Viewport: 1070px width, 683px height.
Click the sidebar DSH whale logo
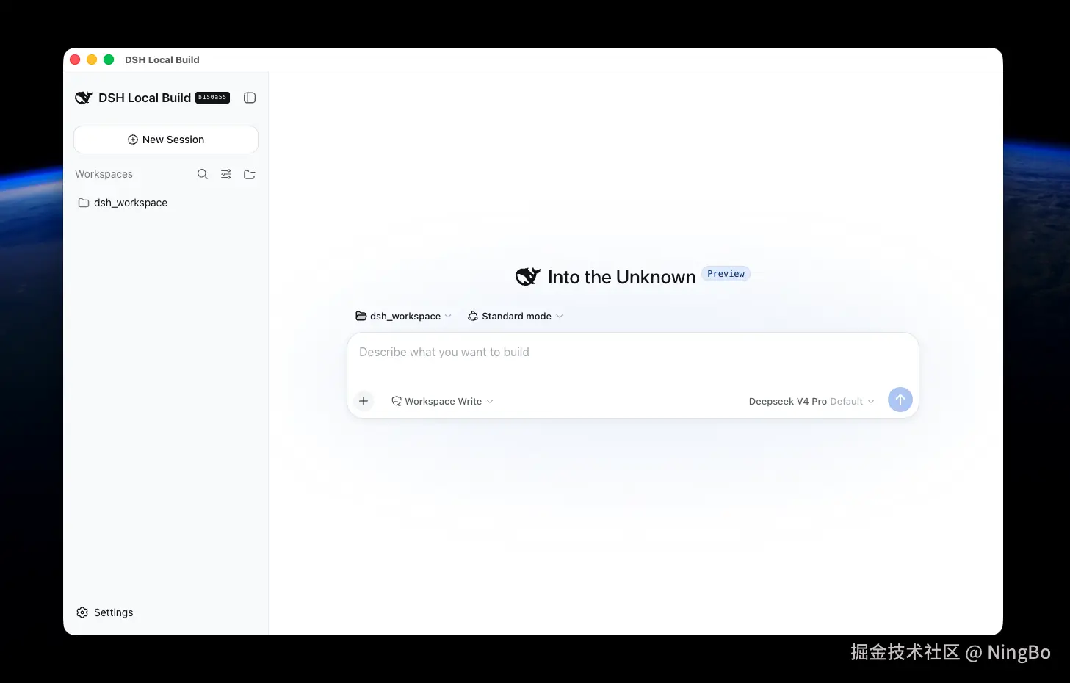[84, 98]
